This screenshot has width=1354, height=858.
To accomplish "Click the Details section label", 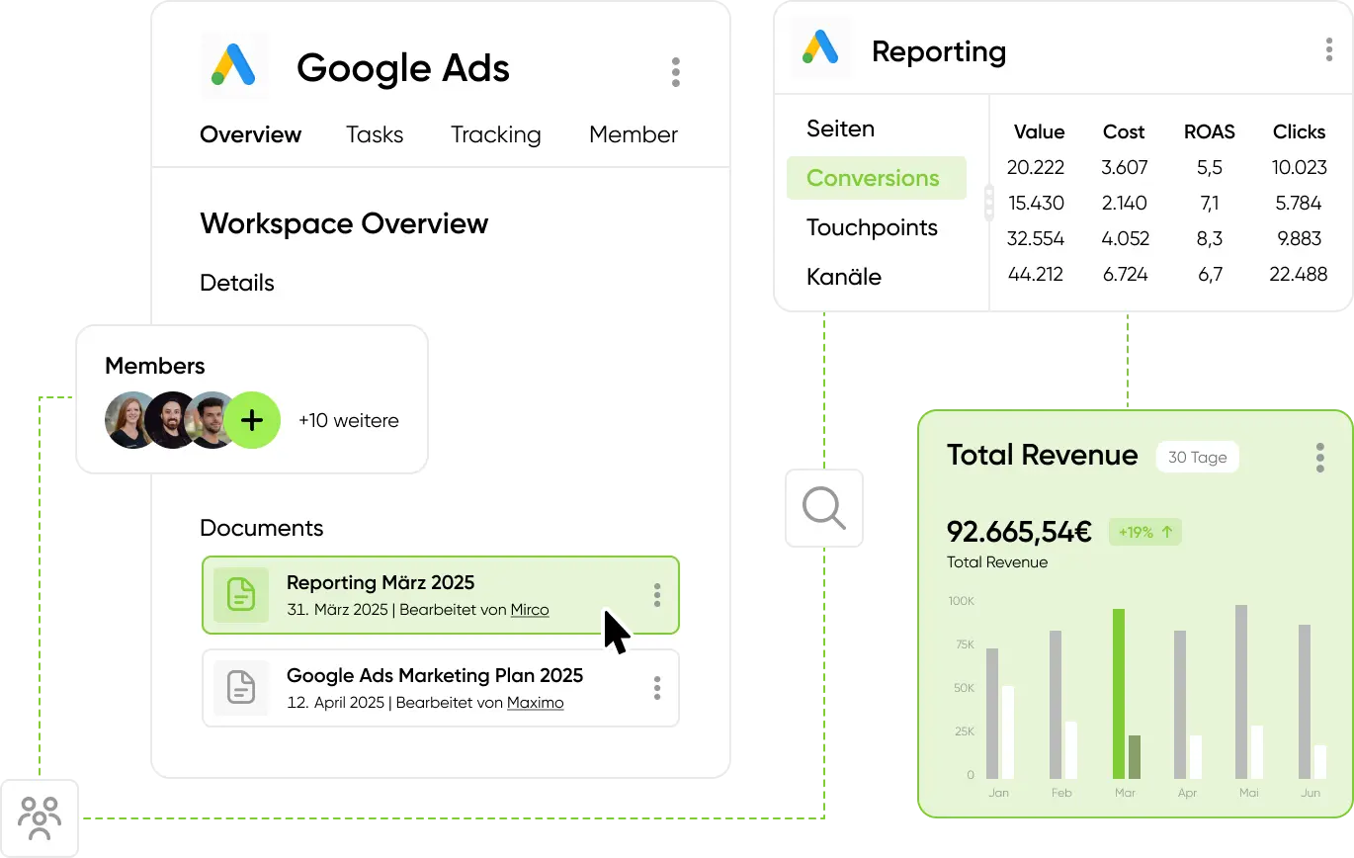I will [x=237, y=283].
